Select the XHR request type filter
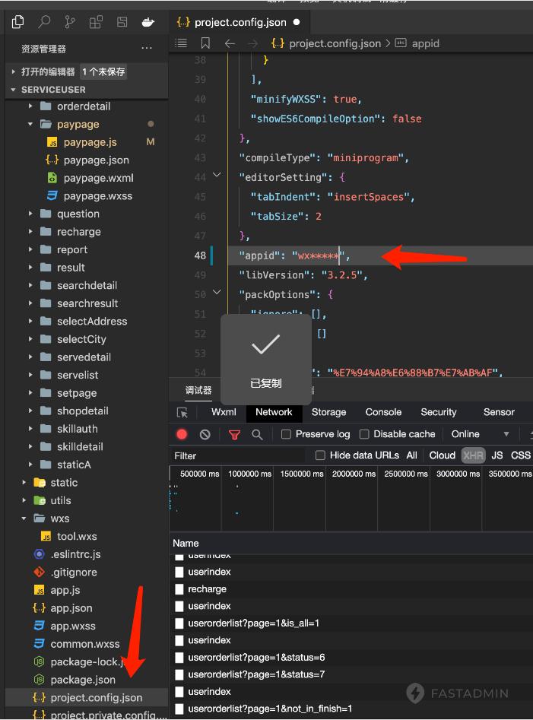Image resolution: width=533 pixels, height=720 pixels. (474, 455)
